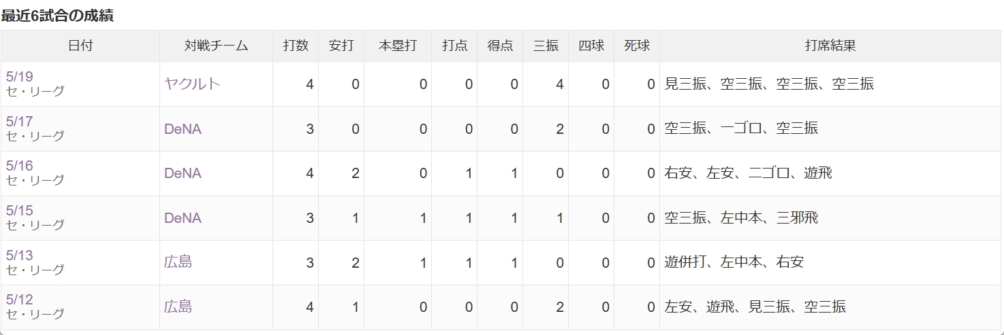Open the 5/16 game date link
The image size is (1004, 335).
(19, 166)
